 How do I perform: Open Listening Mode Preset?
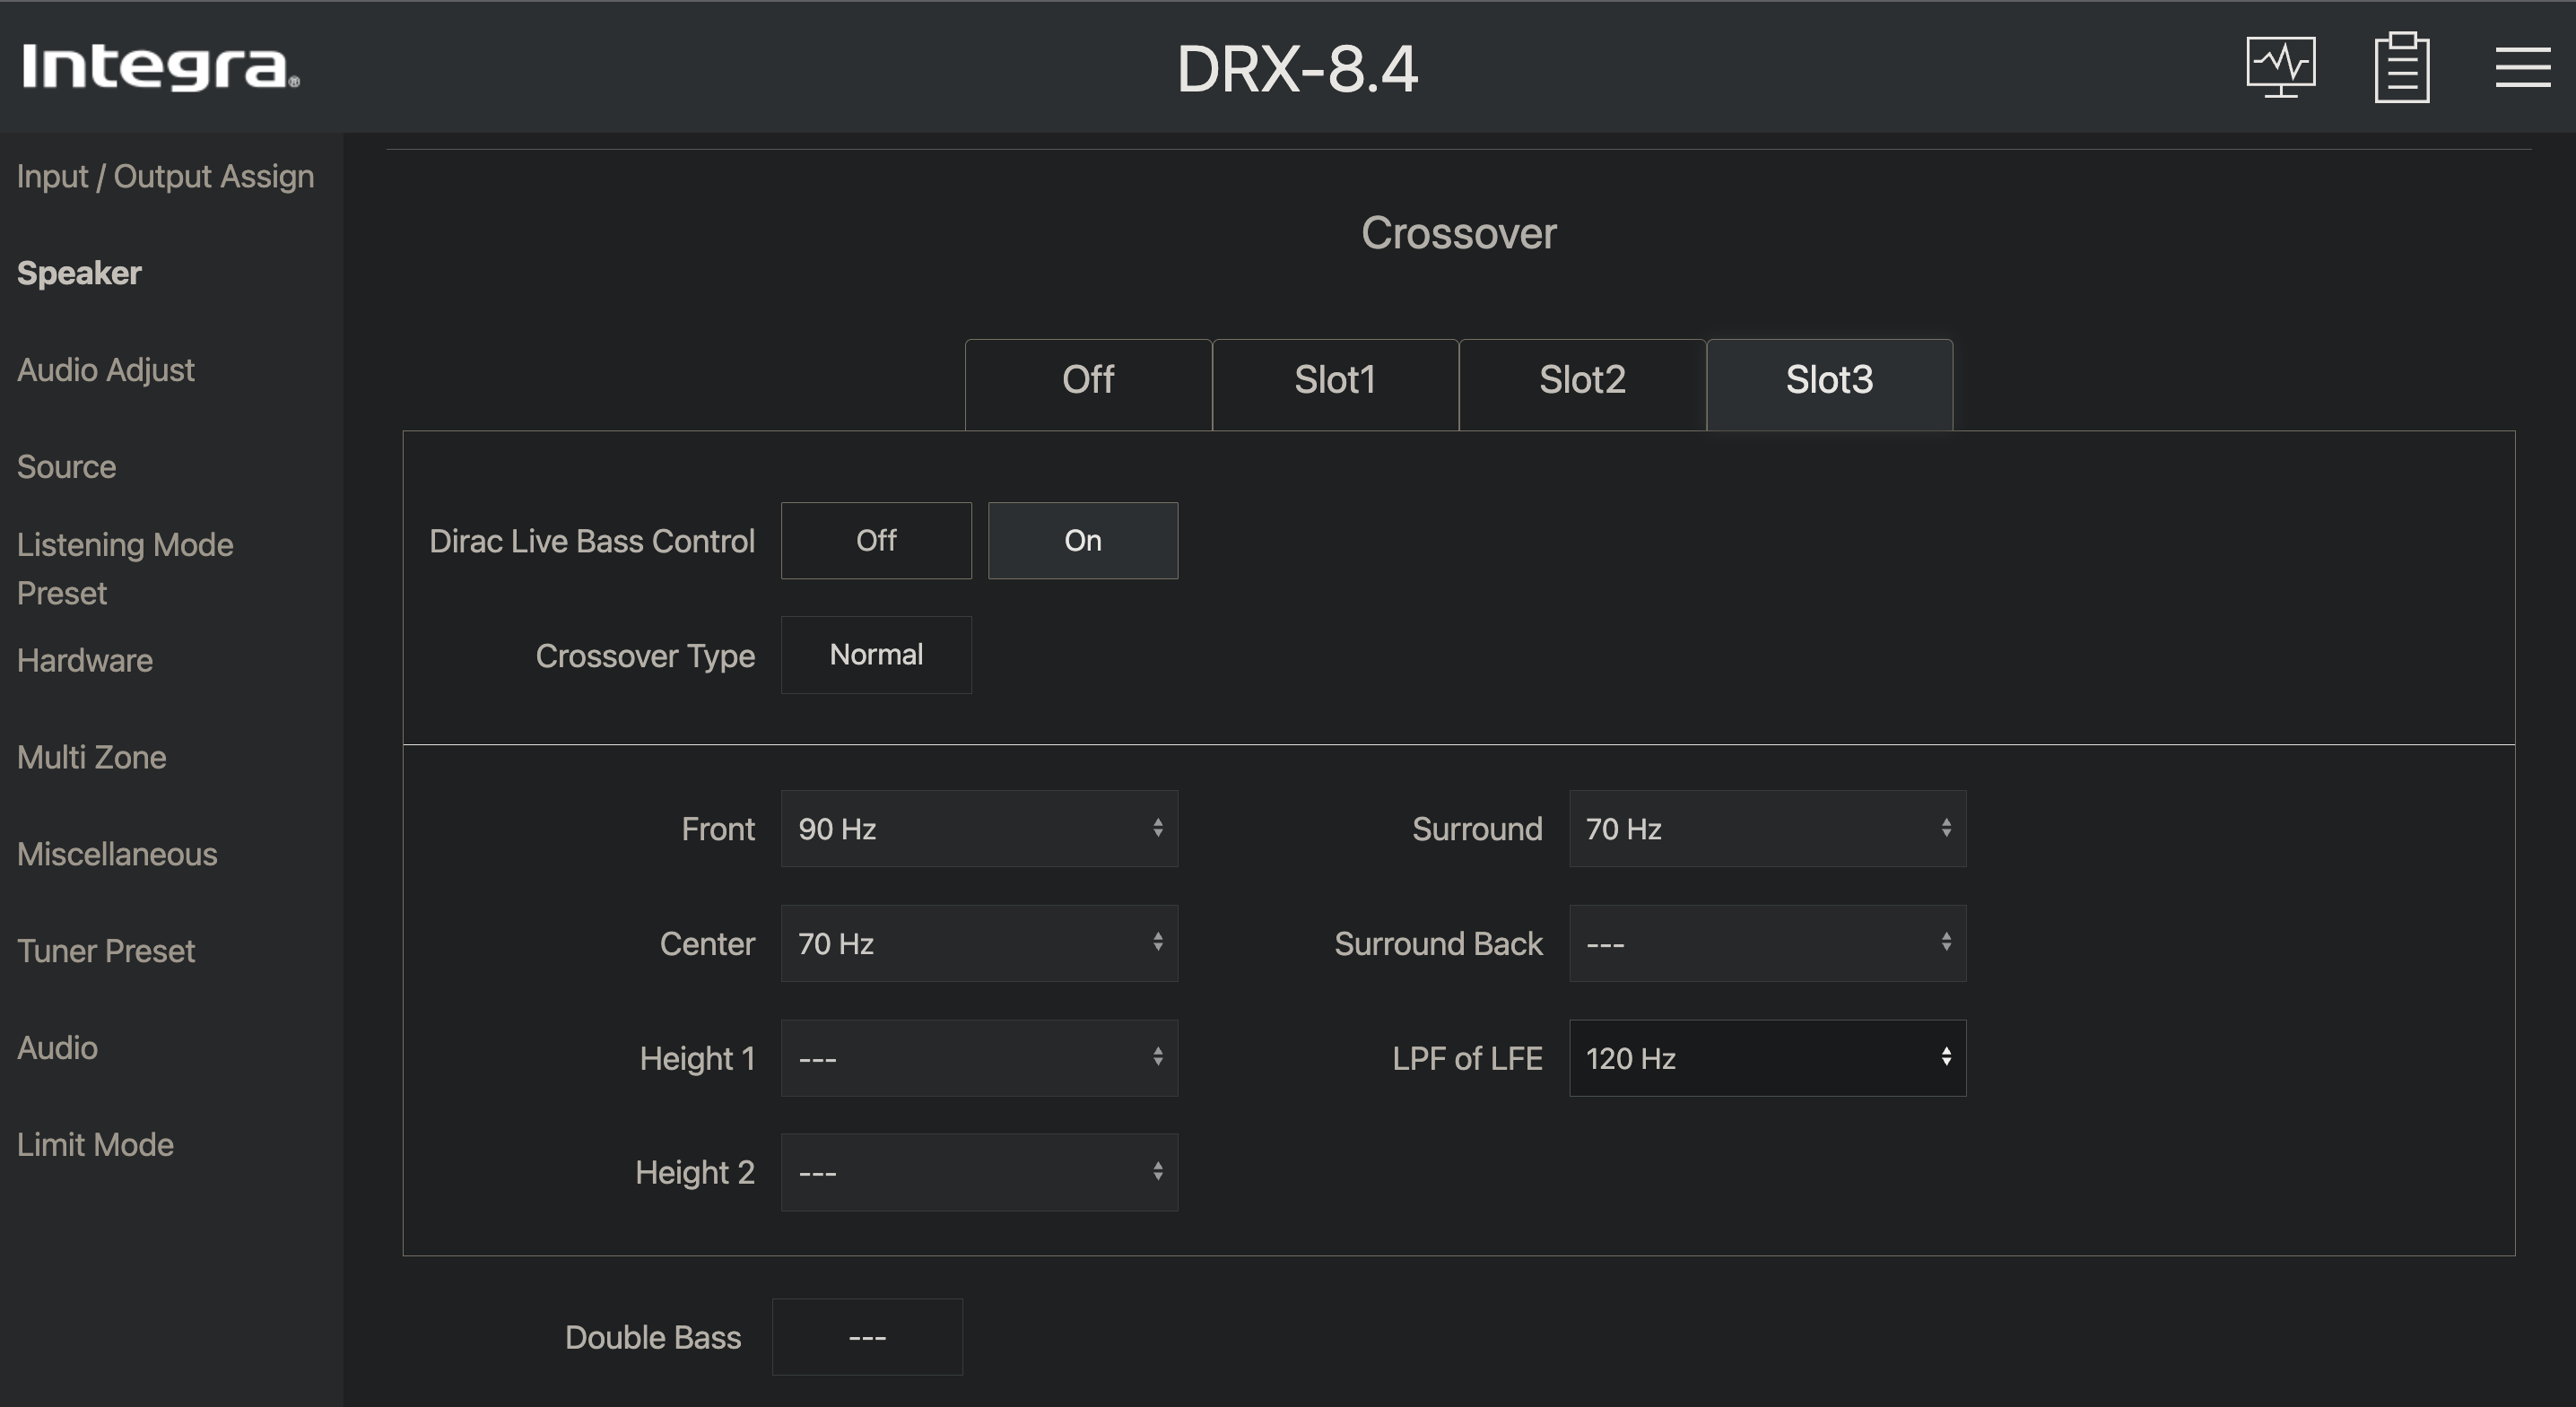pos(125,569)
